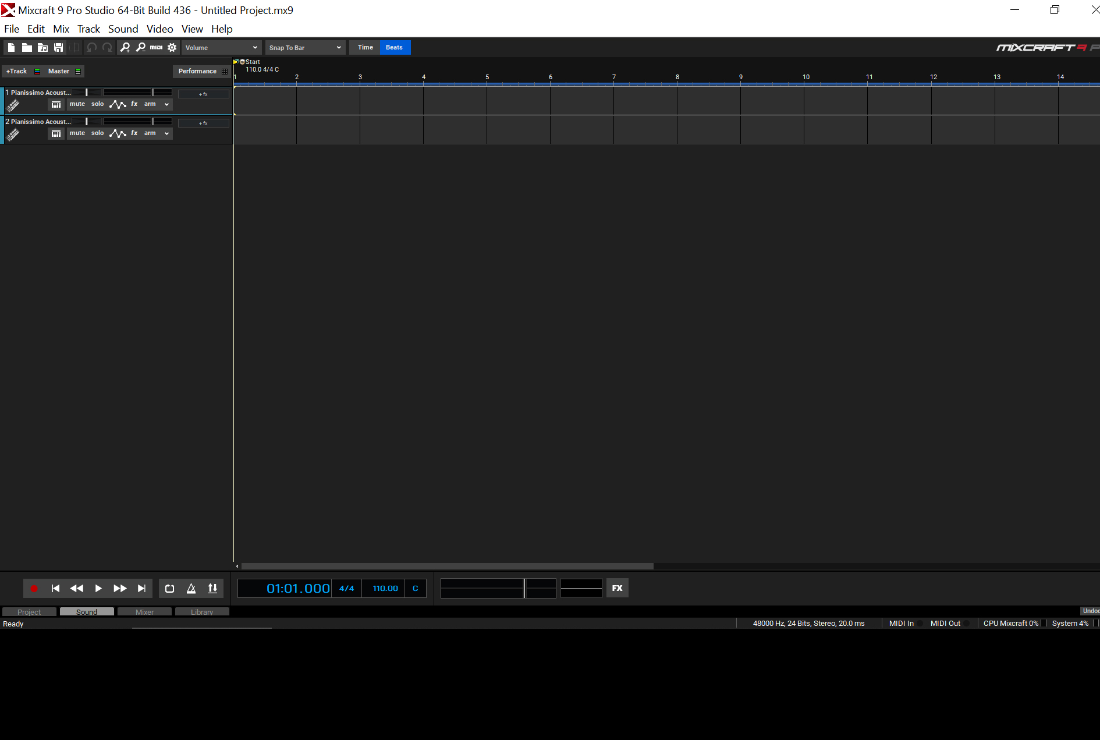Image resolution: width=1100 pixels, height=740 pixels.
Task: Click track 2 instrument synth image
Action: [x=13, y=134]
